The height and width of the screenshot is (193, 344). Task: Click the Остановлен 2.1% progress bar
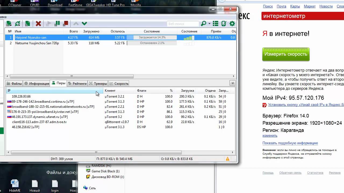click(152, 43)
